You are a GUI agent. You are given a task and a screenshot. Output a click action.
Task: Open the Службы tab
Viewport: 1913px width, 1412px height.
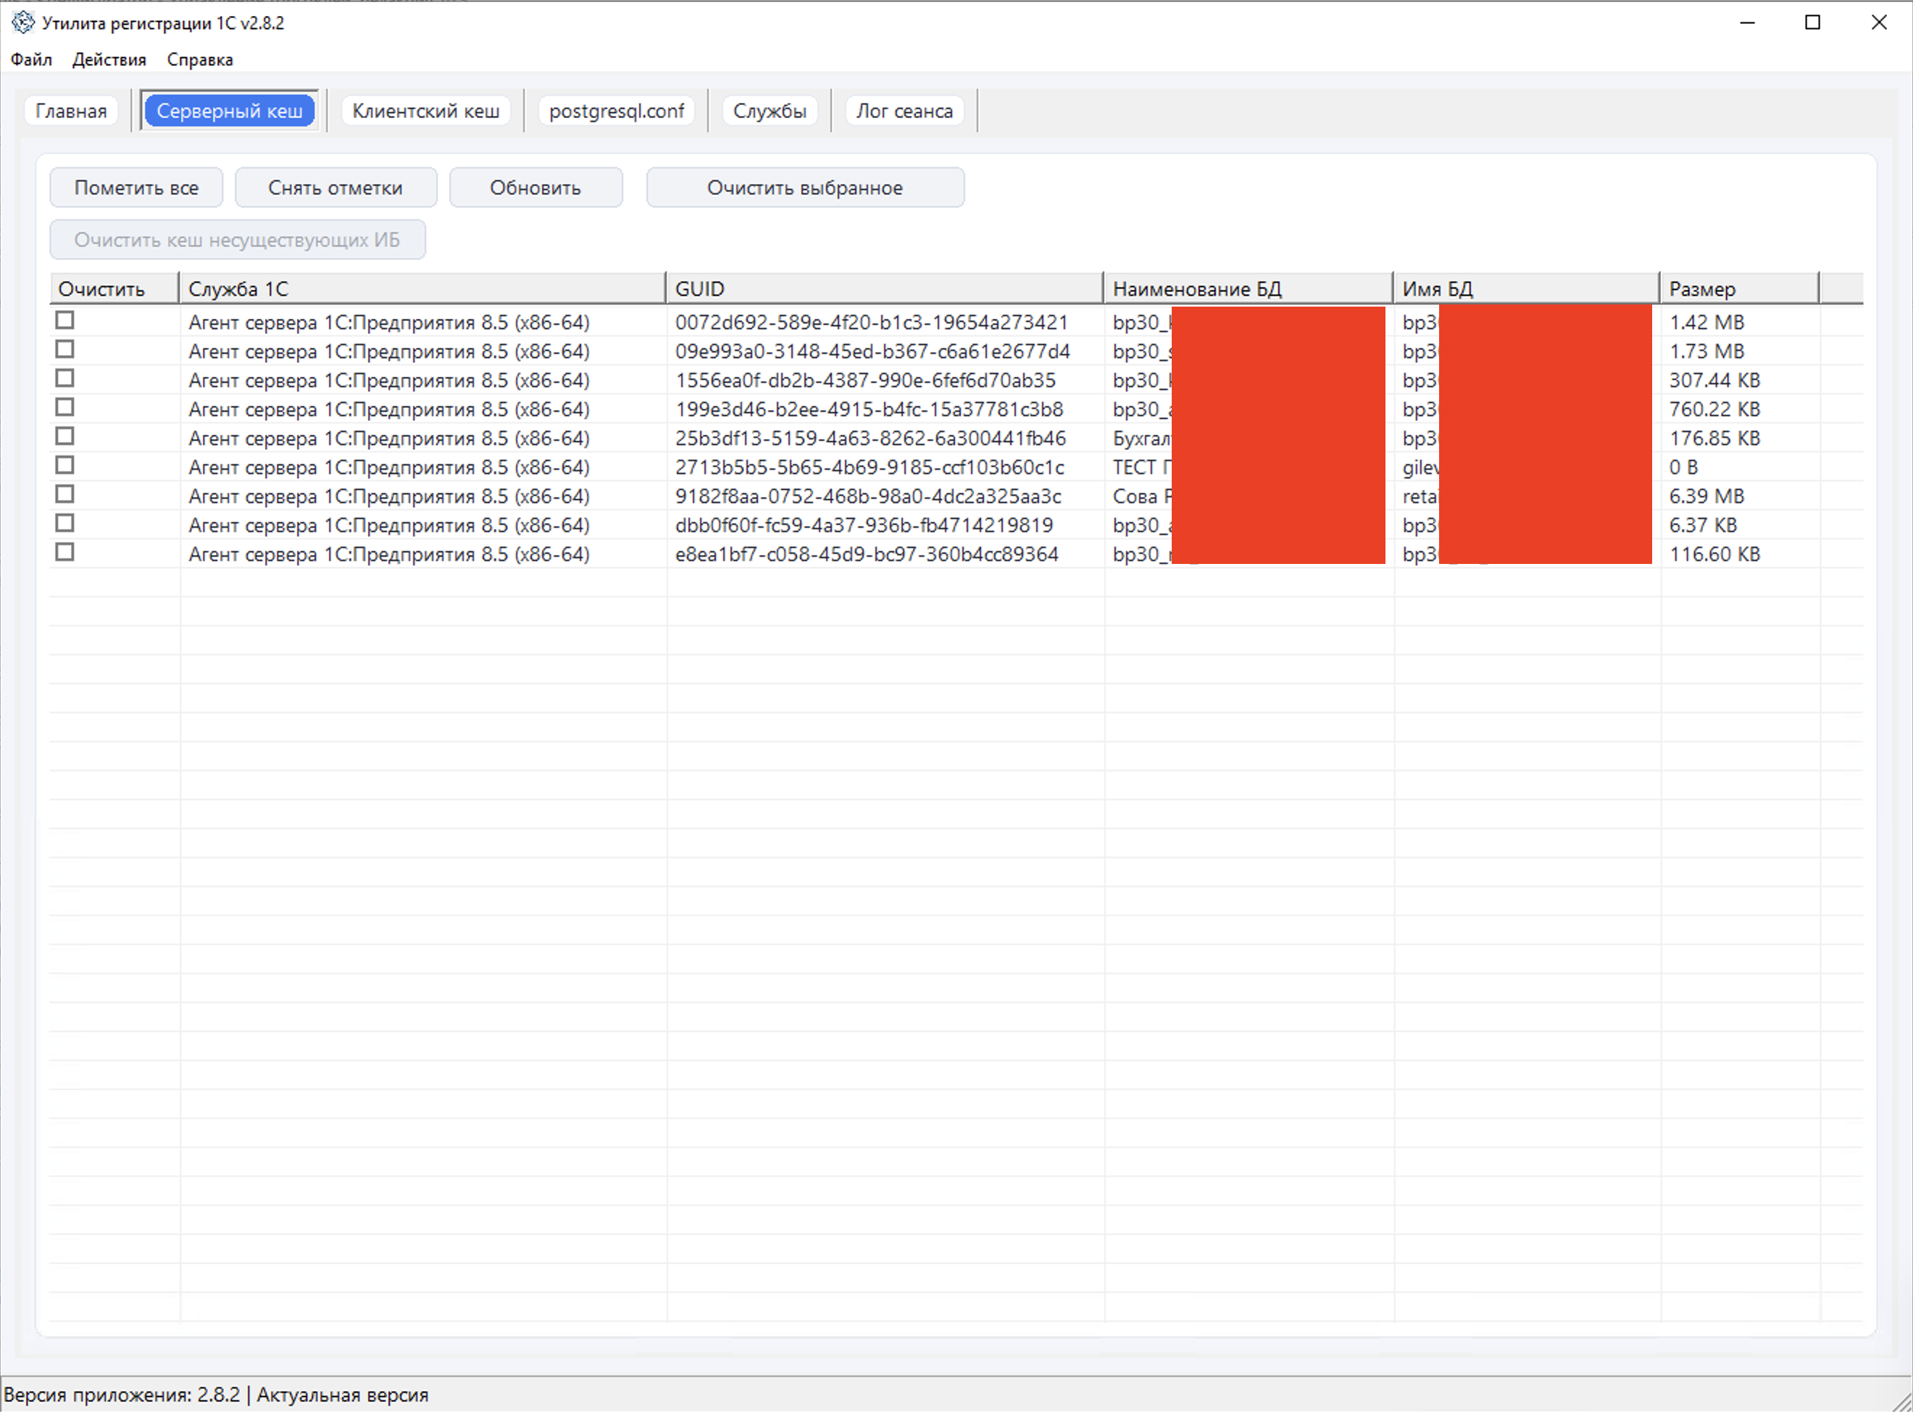click(769, 111)
